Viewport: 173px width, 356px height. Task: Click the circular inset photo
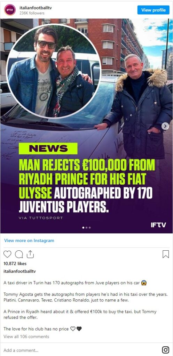coord(53,71)
